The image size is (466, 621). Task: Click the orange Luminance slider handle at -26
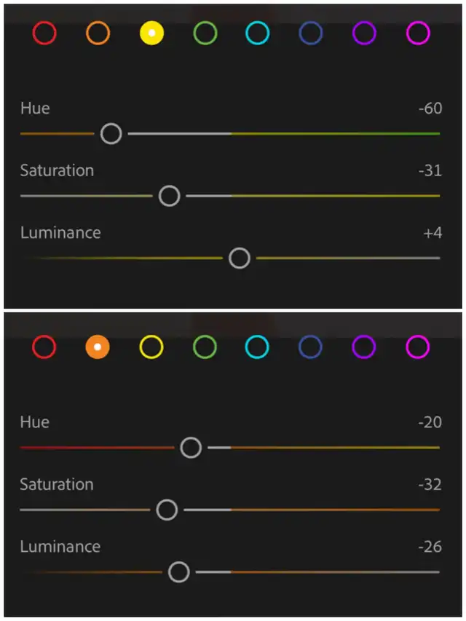[179, 572]
